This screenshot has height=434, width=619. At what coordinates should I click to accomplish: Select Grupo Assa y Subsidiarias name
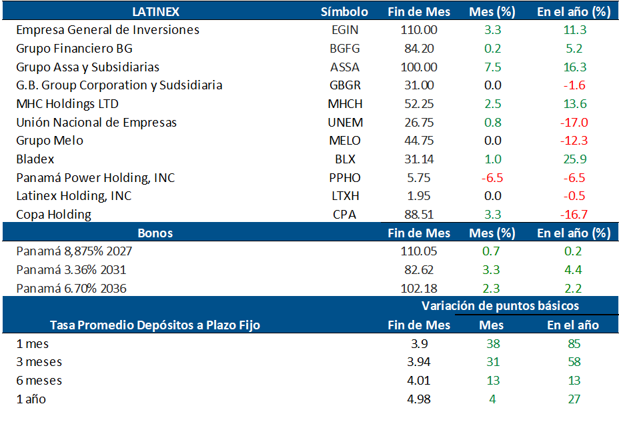[87, 67]
